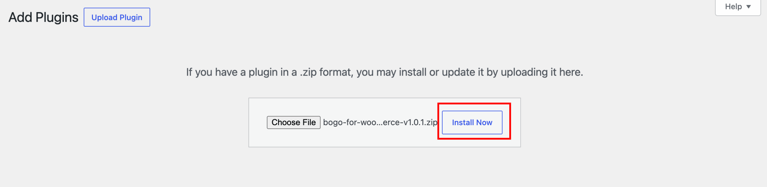Show contextual help panel with Help
The width and height of the screenshot is (767, 187).
point(738,7)
